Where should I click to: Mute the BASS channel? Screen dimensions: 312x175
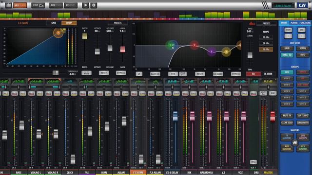(x=15, y=93)
